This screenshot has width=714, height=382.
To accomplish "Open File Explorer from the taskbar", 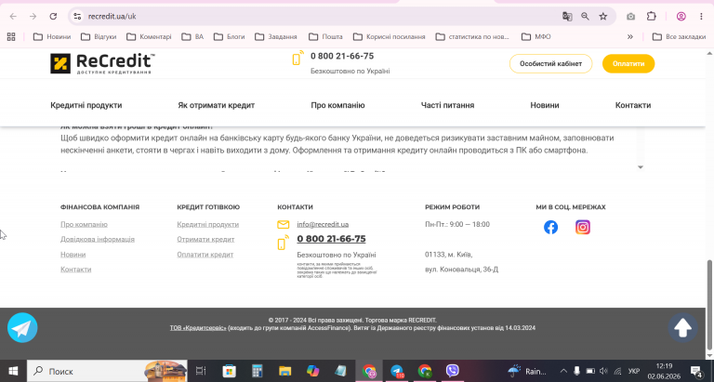I will click(x=285, y=371).
